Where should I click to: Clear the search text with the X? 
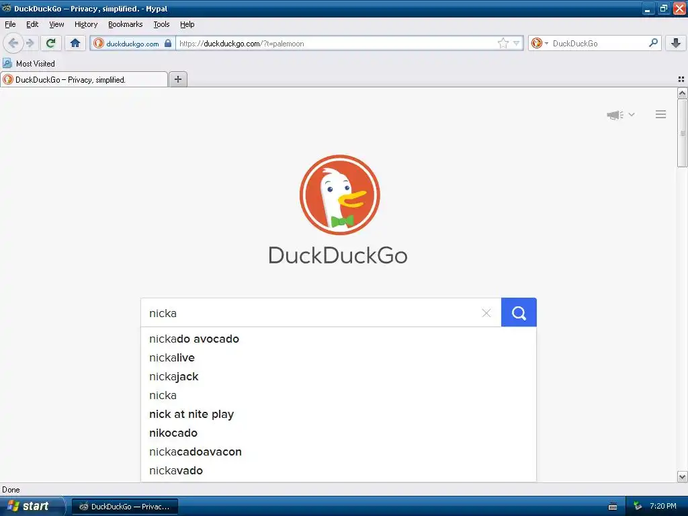pyautogui.click(x=486, y=313)
